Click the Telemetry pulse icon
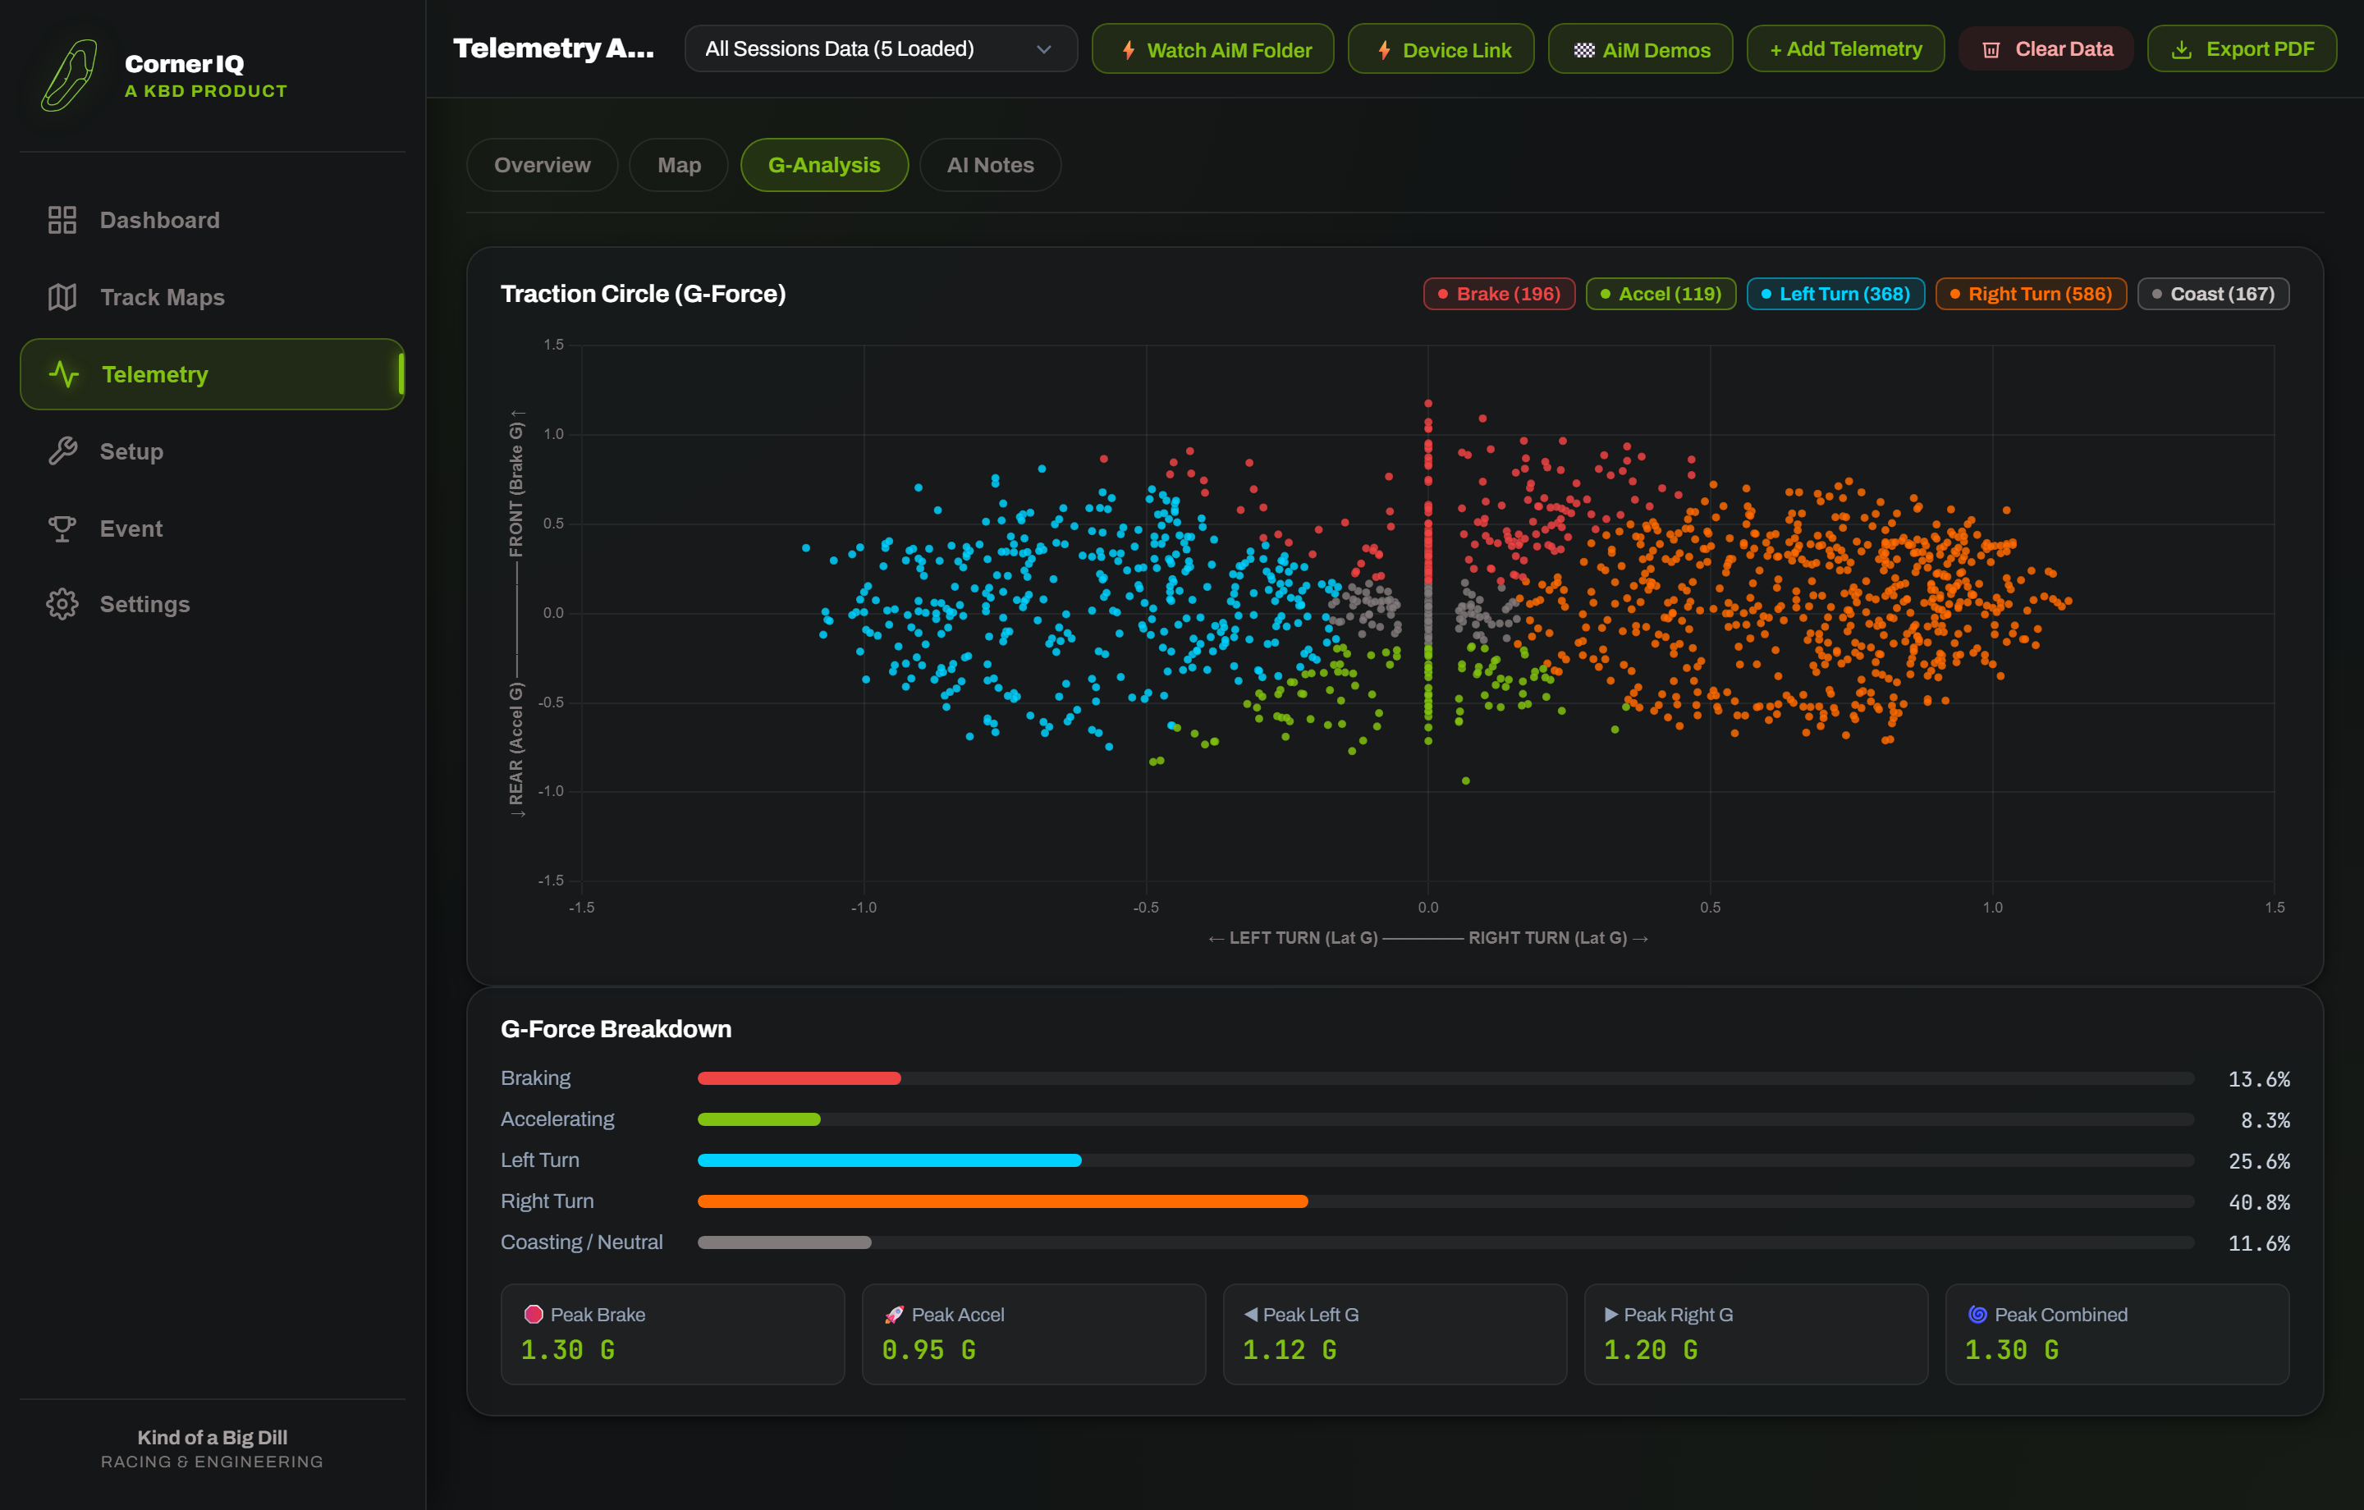 (x=64, y=374)
